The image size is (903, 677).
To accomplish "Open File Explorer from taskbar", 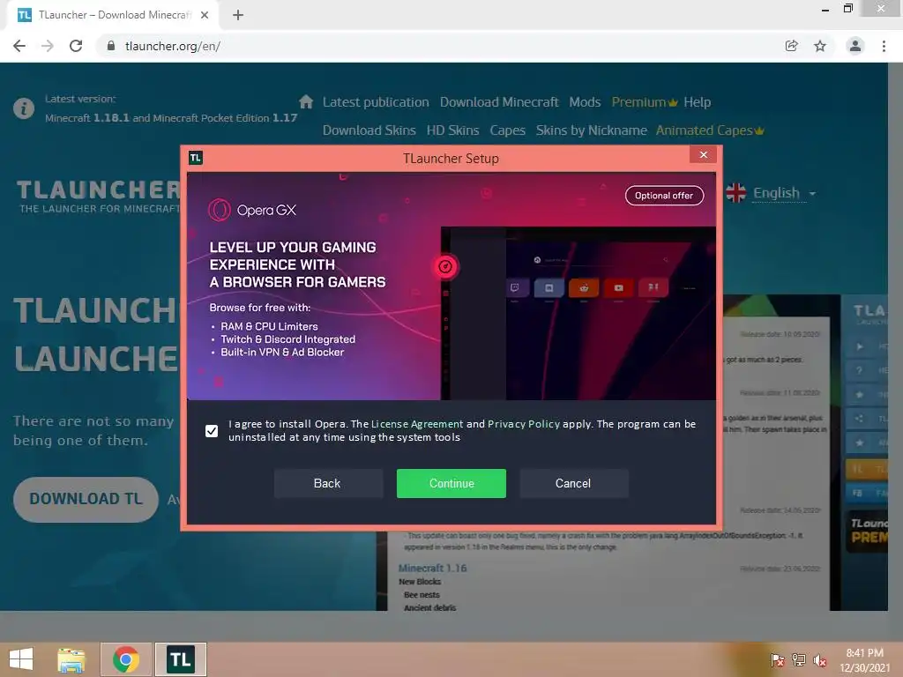I will [x=71, y=659].
